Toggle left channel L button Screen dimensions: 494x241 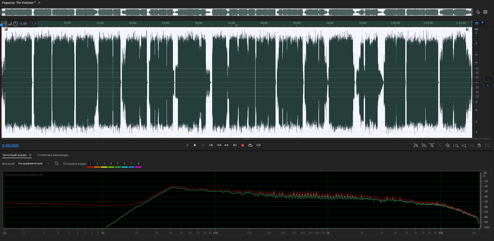point(488,79)
